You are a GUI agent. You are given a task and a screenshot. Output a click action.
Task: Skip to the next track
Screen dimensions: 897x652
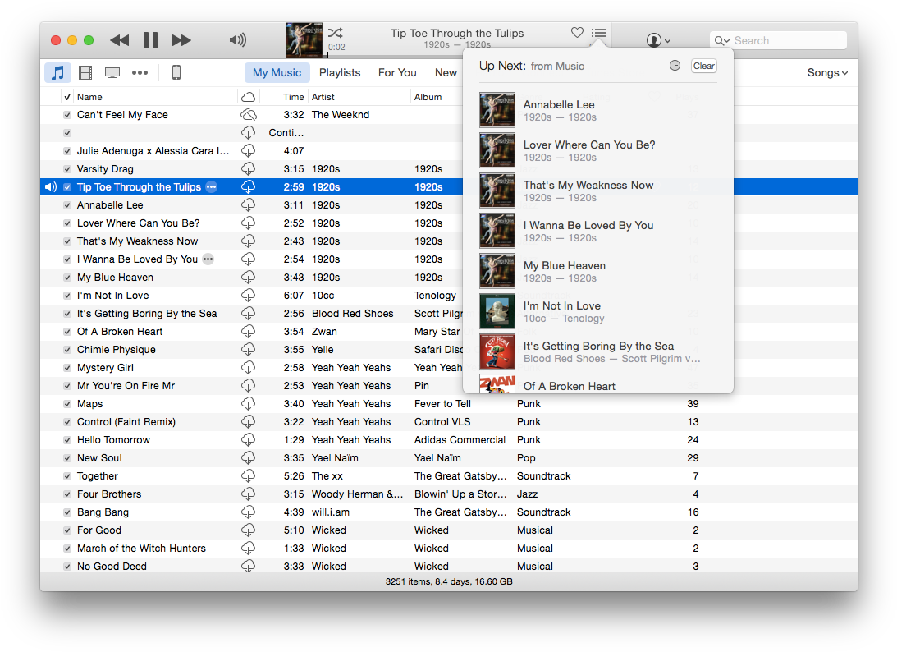(x=181, y=40)
